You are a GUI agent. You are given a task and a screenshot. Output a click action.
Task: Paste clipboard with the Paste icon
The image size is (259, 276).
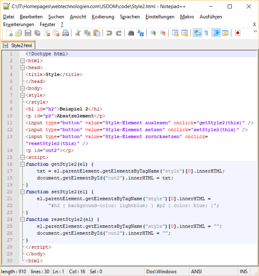97,33
